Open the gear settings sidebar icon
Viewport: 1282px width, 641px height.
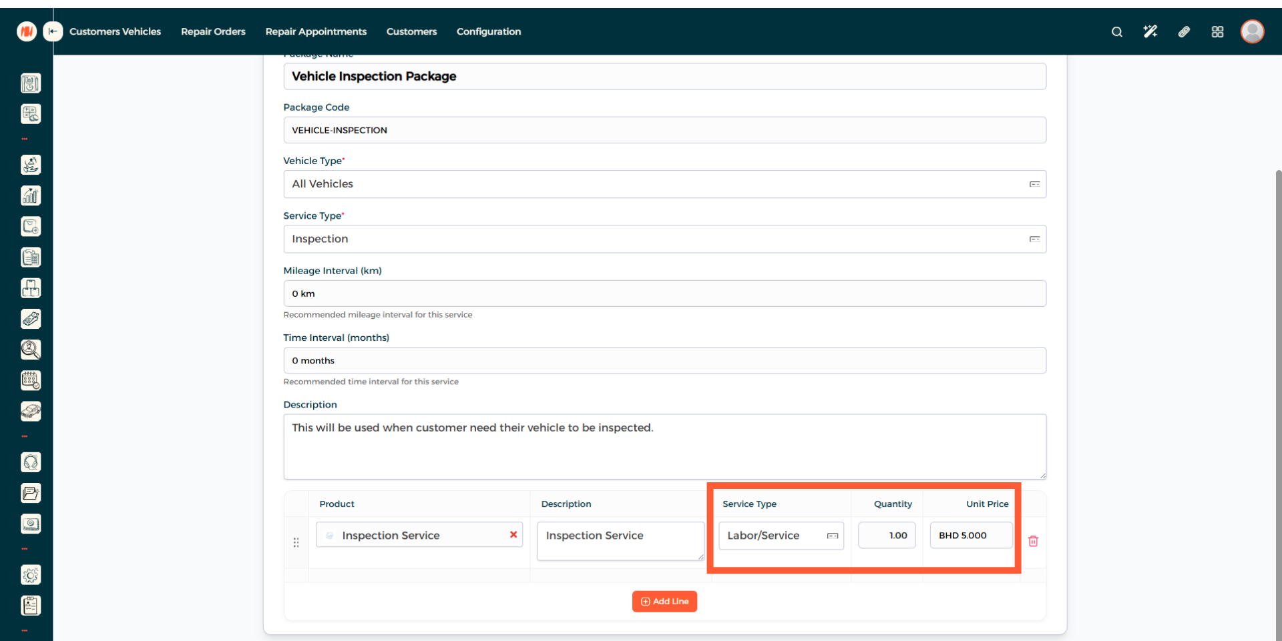31,575
